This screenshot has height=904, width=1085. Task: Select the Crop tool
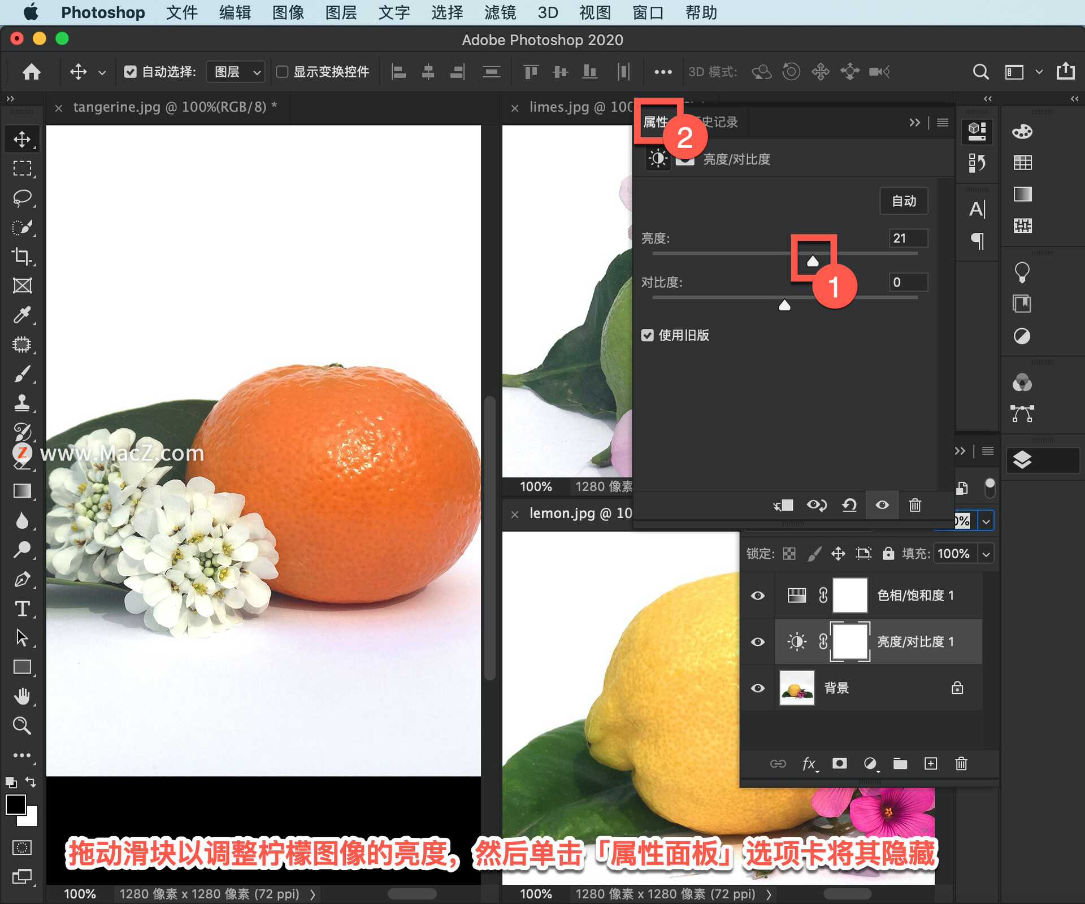point(22,257)
